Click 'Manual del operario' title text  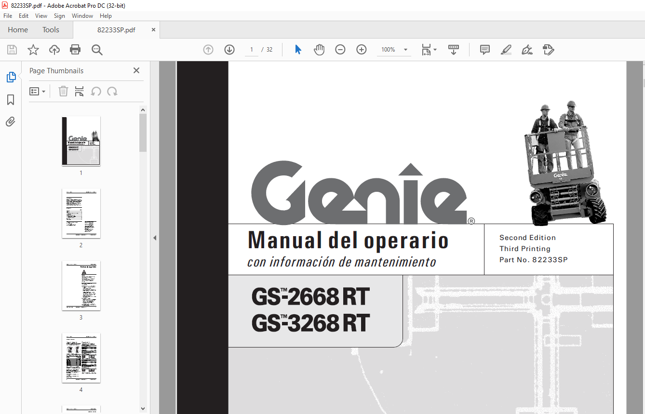(x=348, y=240)
